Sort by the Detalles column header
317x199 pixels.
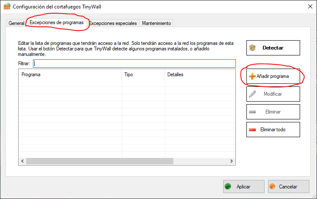(x=200, y=75)
